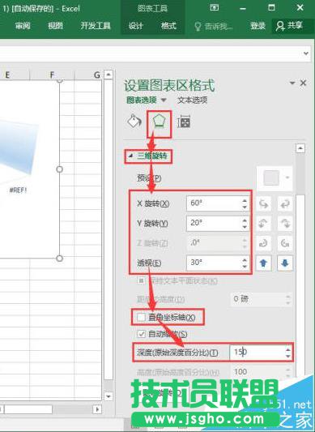Open the 视图 ribbon tab

tap(55, 26)
